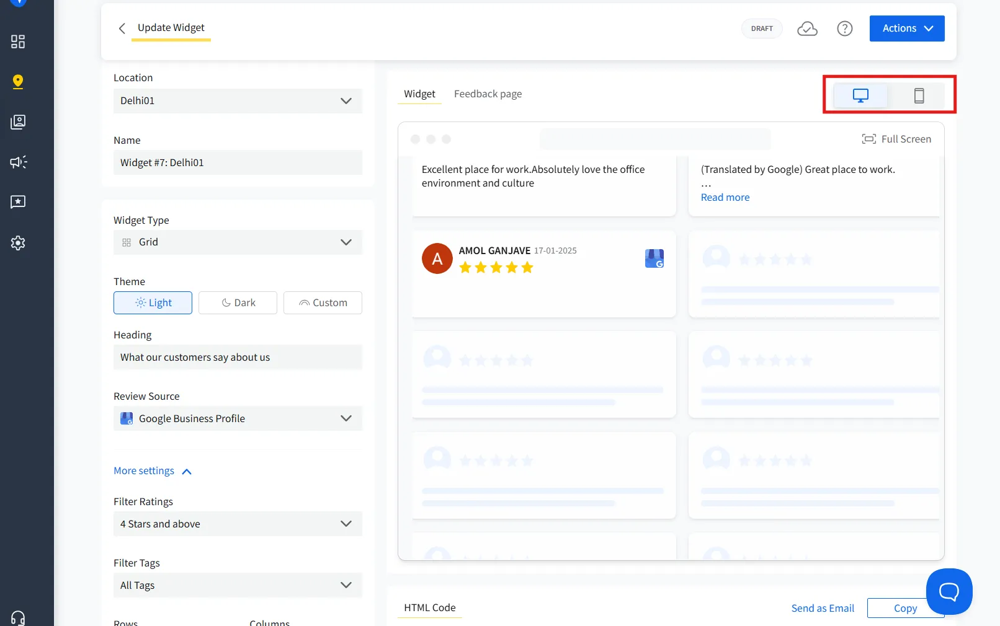Open the settings gear in sidebar
The height and width of the screenshot is (626, 1000).
[18, 243]
